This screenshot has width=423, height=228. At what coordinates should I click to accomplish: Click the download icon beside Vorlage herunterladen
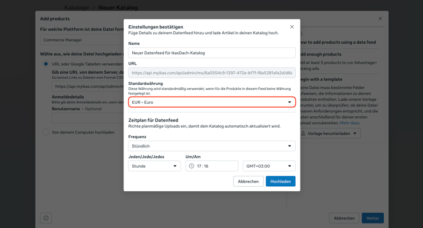click(303, 134)
